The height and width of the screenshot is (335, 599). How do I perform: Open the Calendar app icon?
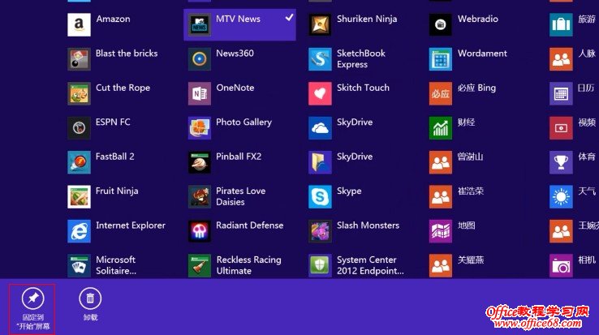(561, 93)
